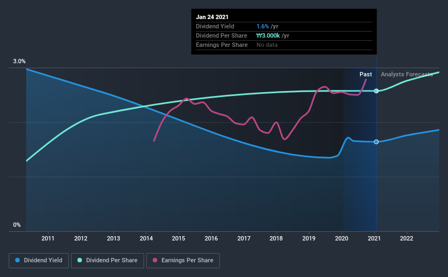The image size is (448, 277).
Task: Toggle the Dividend Per Share legend button
Action: 107,261
